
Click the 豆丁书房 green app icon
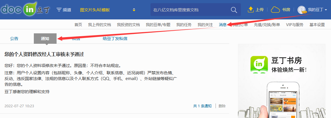(259, 65)
